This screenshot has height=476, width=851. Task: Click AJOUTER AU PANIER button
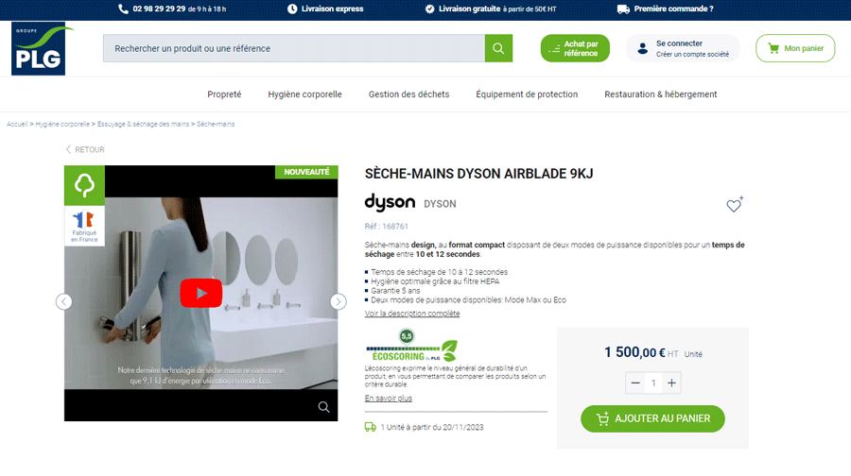652,418
